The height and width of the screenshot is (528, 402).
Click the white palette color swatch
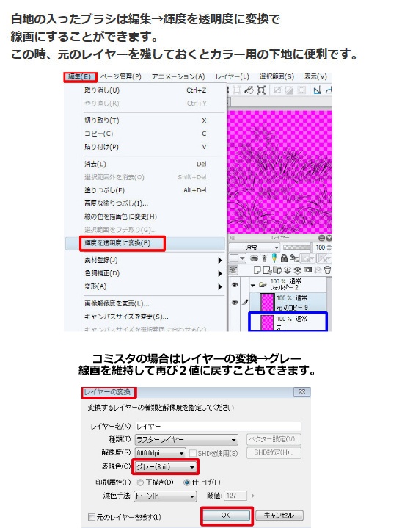234,258
